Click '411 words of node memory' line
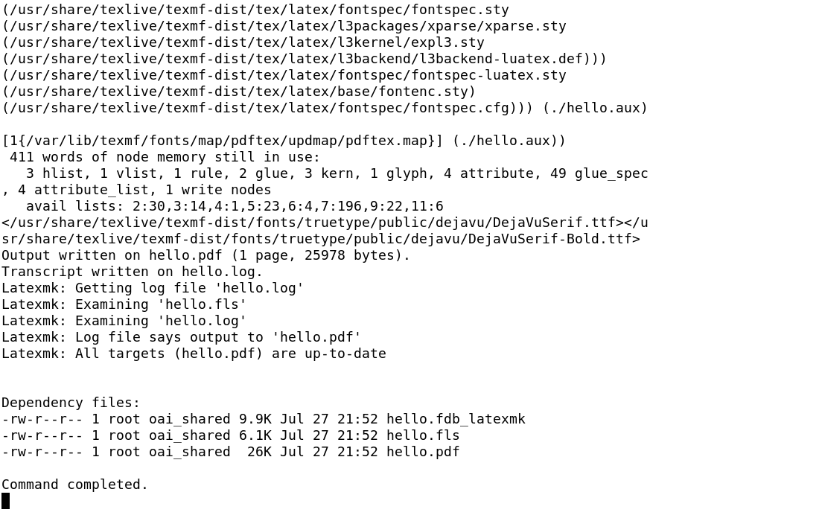Image resolution: width=819 pixels, height=521 pixels. (165, 157)
